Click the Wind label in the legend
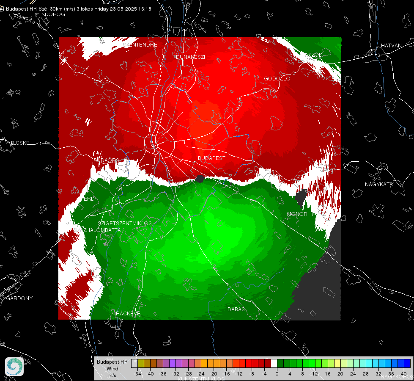 pyautogui.click(x=112, y=368)
